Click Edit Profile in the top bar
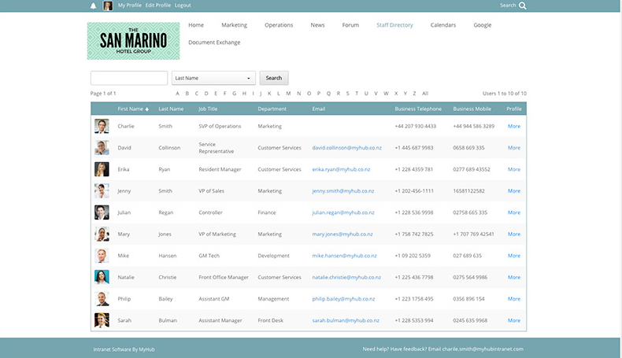The image size is (622, 358). click(x=158, y=6)
